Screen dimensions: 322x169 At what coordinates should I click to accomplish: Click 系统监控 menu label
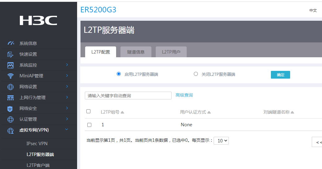[x=28, y=65]
